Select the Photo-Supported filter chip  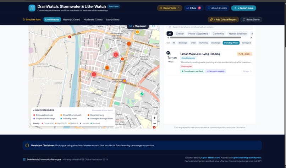tap(198, 34)
